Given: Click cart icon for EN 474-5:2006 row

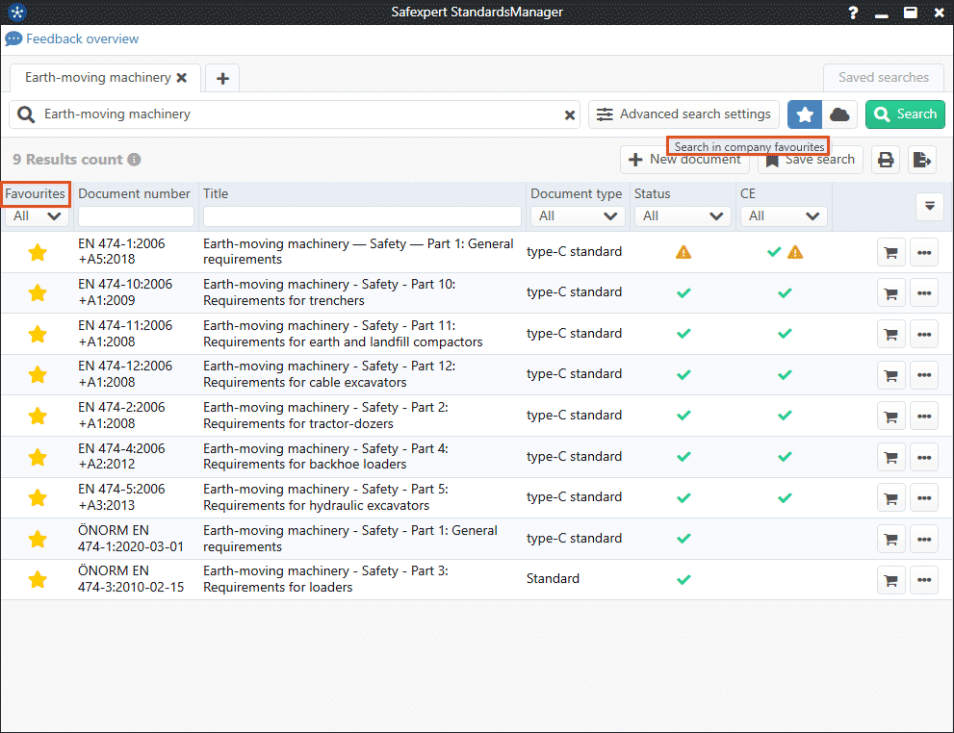Looking at the screenshot, I should coord(890,497).
